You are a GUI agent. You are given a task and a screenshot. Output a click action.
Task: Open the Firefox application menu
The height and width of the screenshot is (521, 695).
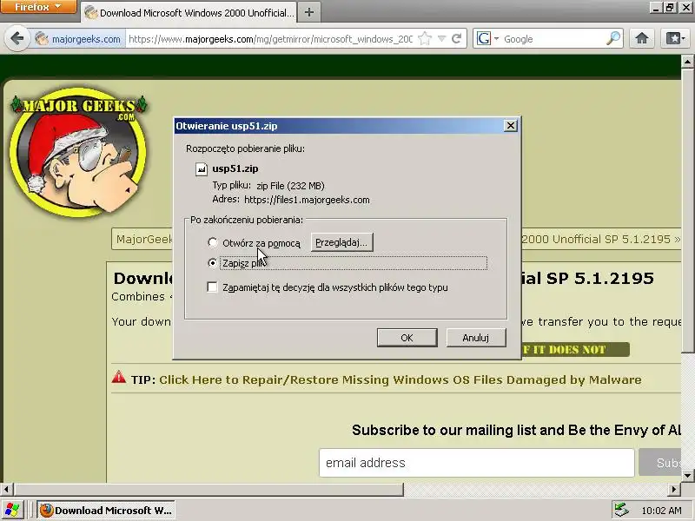[37, 7]
